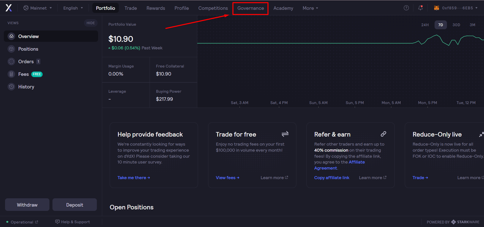Click the Deposit button

[x=75, y=205]
